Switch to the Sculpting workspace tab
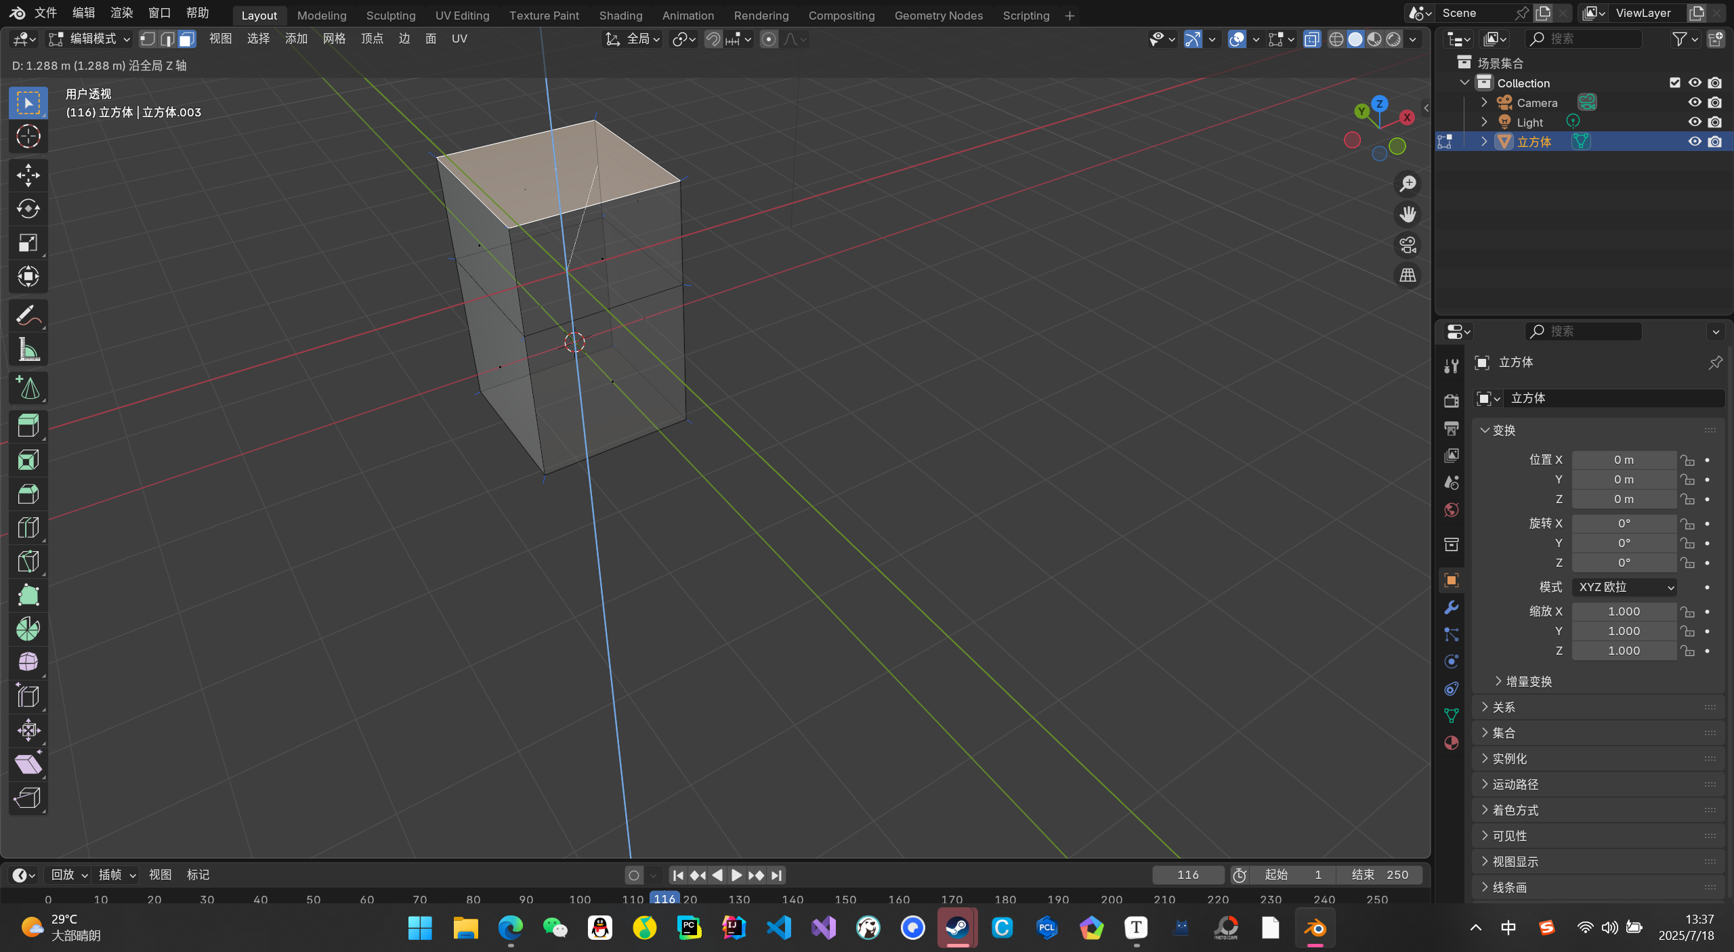 pos(390,15)
